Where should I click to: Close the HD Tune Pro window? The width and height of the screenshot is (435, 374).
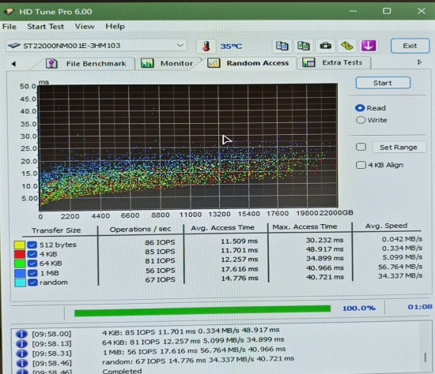(422, 11)
